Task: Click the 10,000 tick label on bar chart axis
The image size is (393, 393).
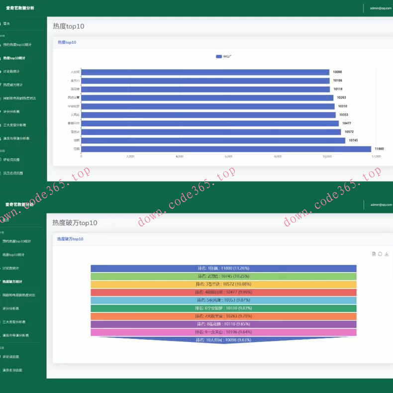Action: point(327,156)
